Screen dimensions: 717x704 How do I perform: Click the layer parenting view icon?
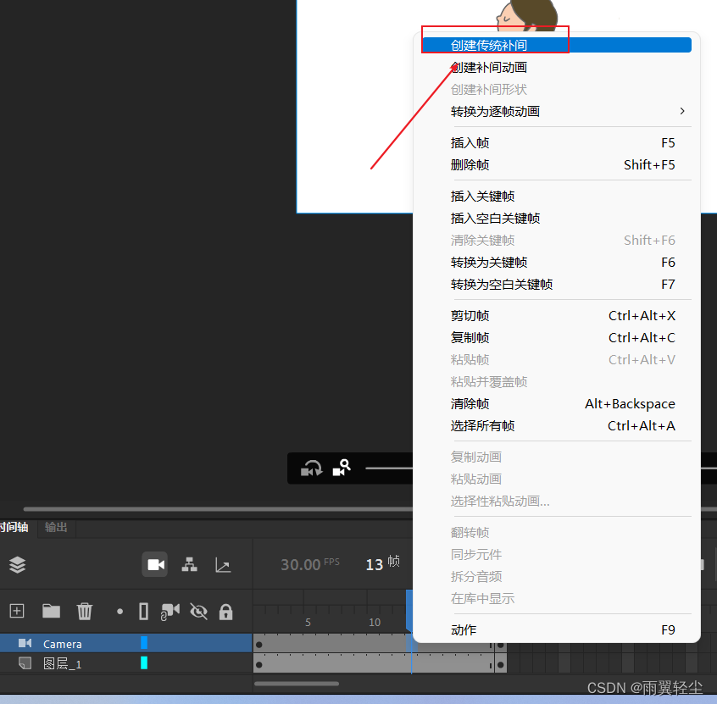191,564
